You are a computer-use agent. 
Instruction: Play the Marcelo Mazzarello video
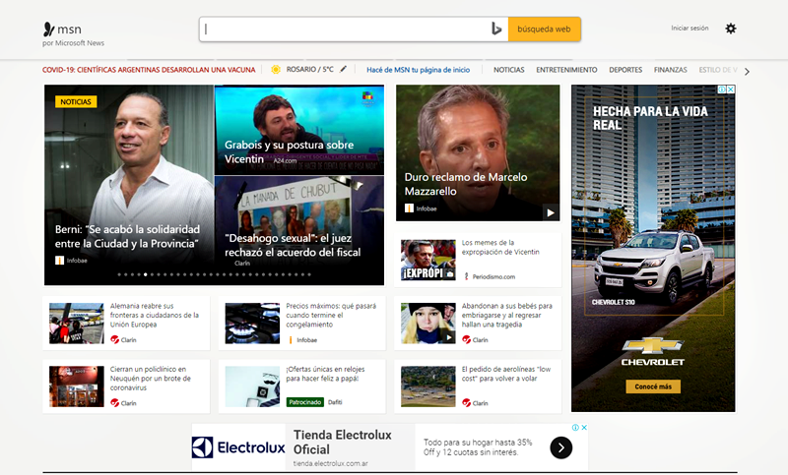551,212
